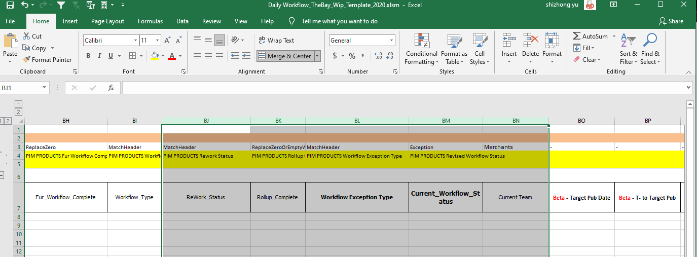Apply percent style format
697x257 pixels.
[x=352, y=56]
